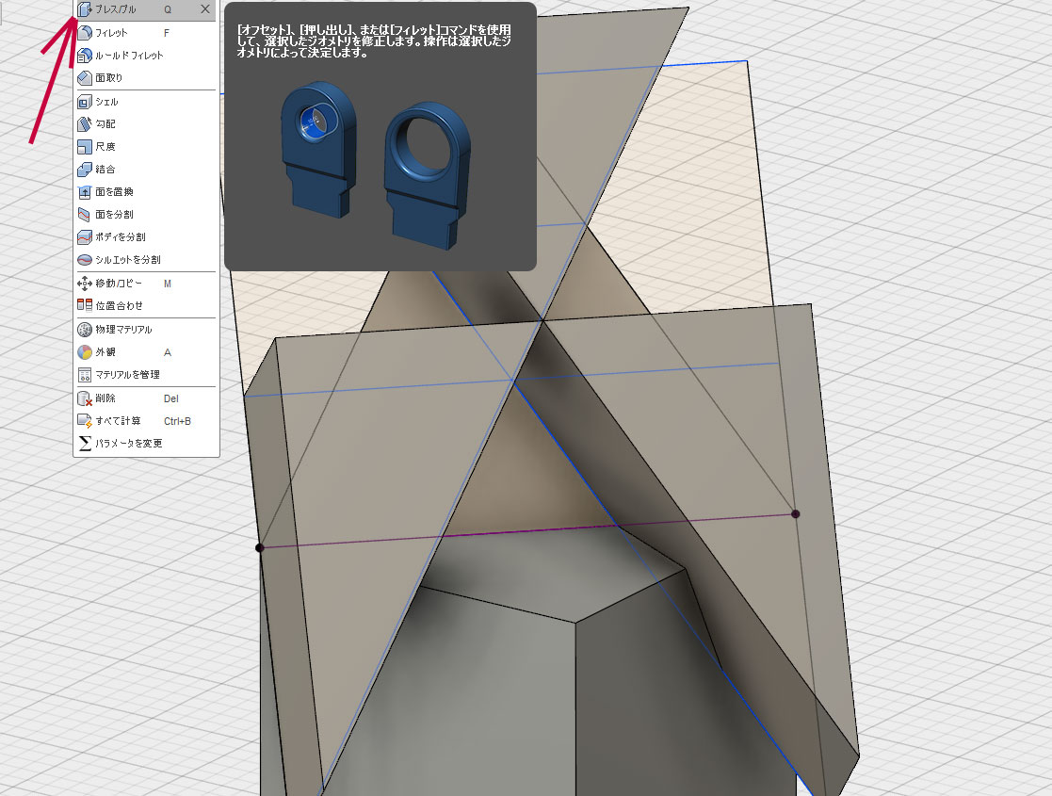Select the right endpoint of the purple line
The width and height of the screenshot is (1052, 796).
[796, 513]
